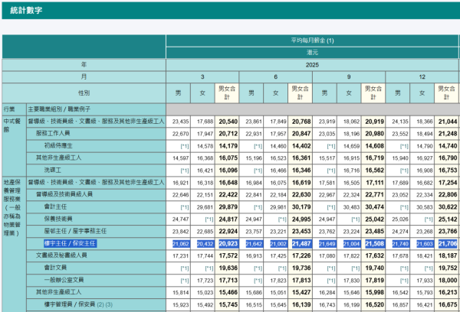Click the month 12 column header

click(x=422, y=77)
